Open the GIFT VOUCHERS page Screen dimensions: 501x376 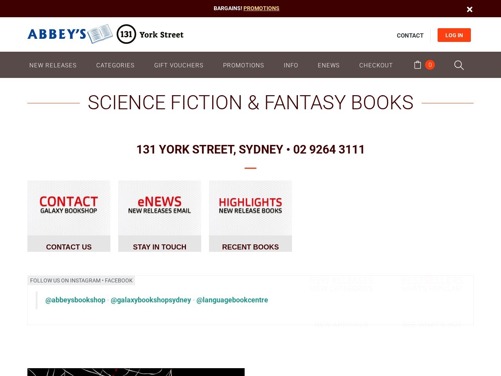pyautogui.click(x=179, y=65)
